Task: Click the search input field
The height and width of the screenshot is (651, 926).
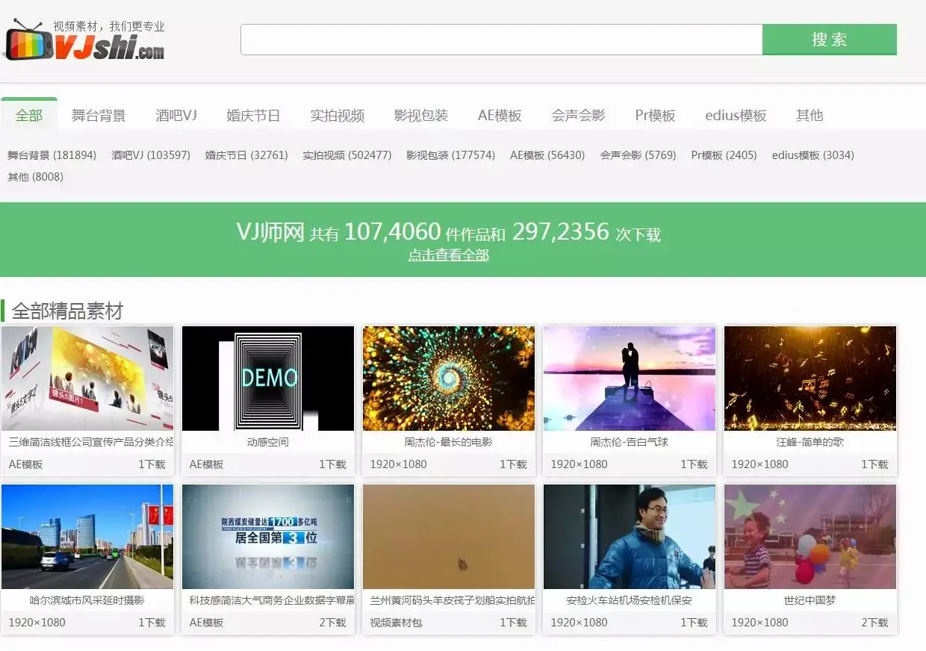Action: tap(500, 40)
